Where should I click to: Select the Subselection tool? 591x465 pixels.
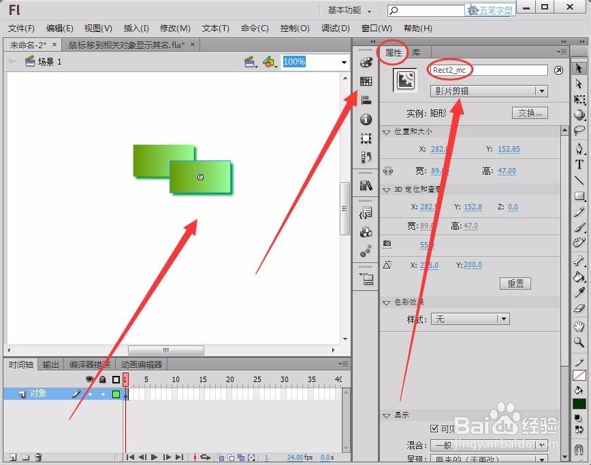coord(579,84)
